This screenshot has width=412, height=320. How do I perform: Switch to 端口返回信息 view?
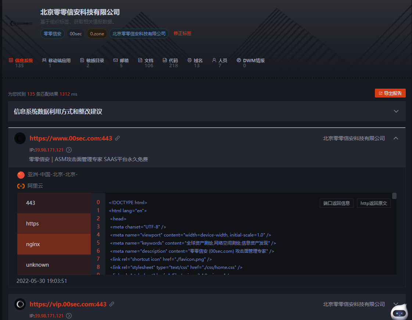tap(336, 203)
